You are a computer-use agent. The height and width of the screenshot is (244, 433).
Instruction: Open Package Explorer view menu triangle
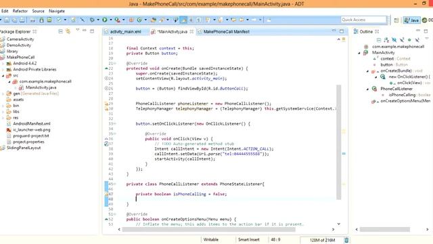[x=78, y=30]
